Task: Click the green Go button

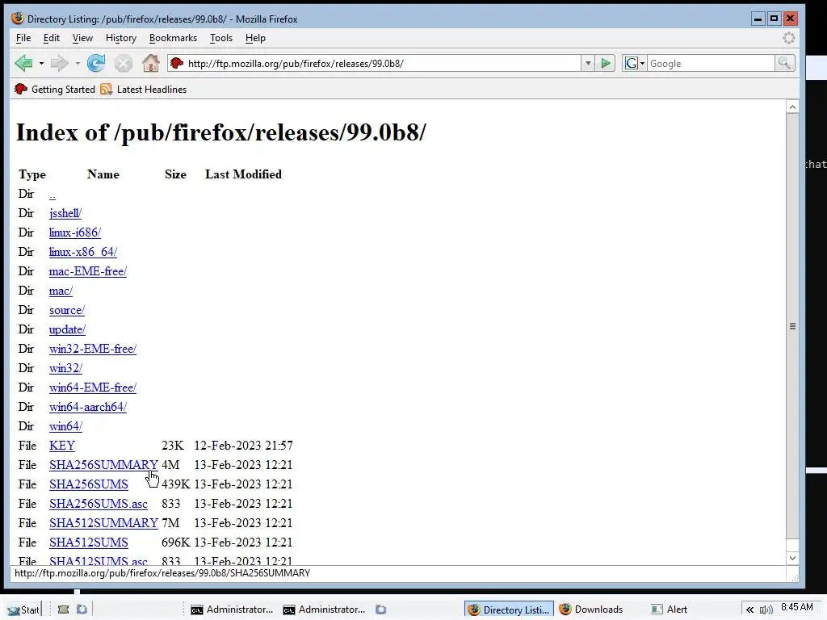Action: (606, 63)
